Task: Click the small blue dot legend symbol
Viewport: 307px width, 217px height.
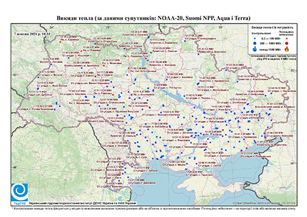Action: point(255,38)
